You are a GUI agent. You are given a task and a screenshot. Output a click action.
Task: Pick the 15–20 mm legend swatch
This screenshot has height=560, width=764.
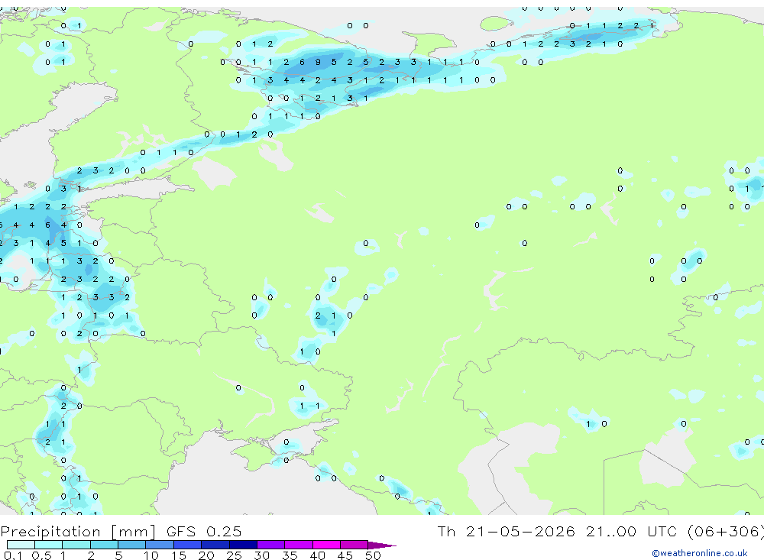pyautogui.click(x=187, y=545)
